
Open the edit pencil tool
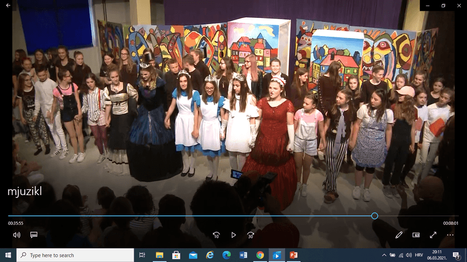coord(399,235)
